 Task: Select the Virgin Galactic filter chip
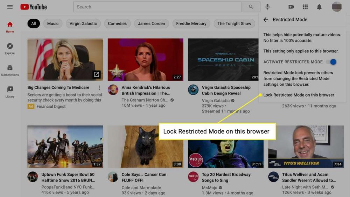(x=83, y=24)
